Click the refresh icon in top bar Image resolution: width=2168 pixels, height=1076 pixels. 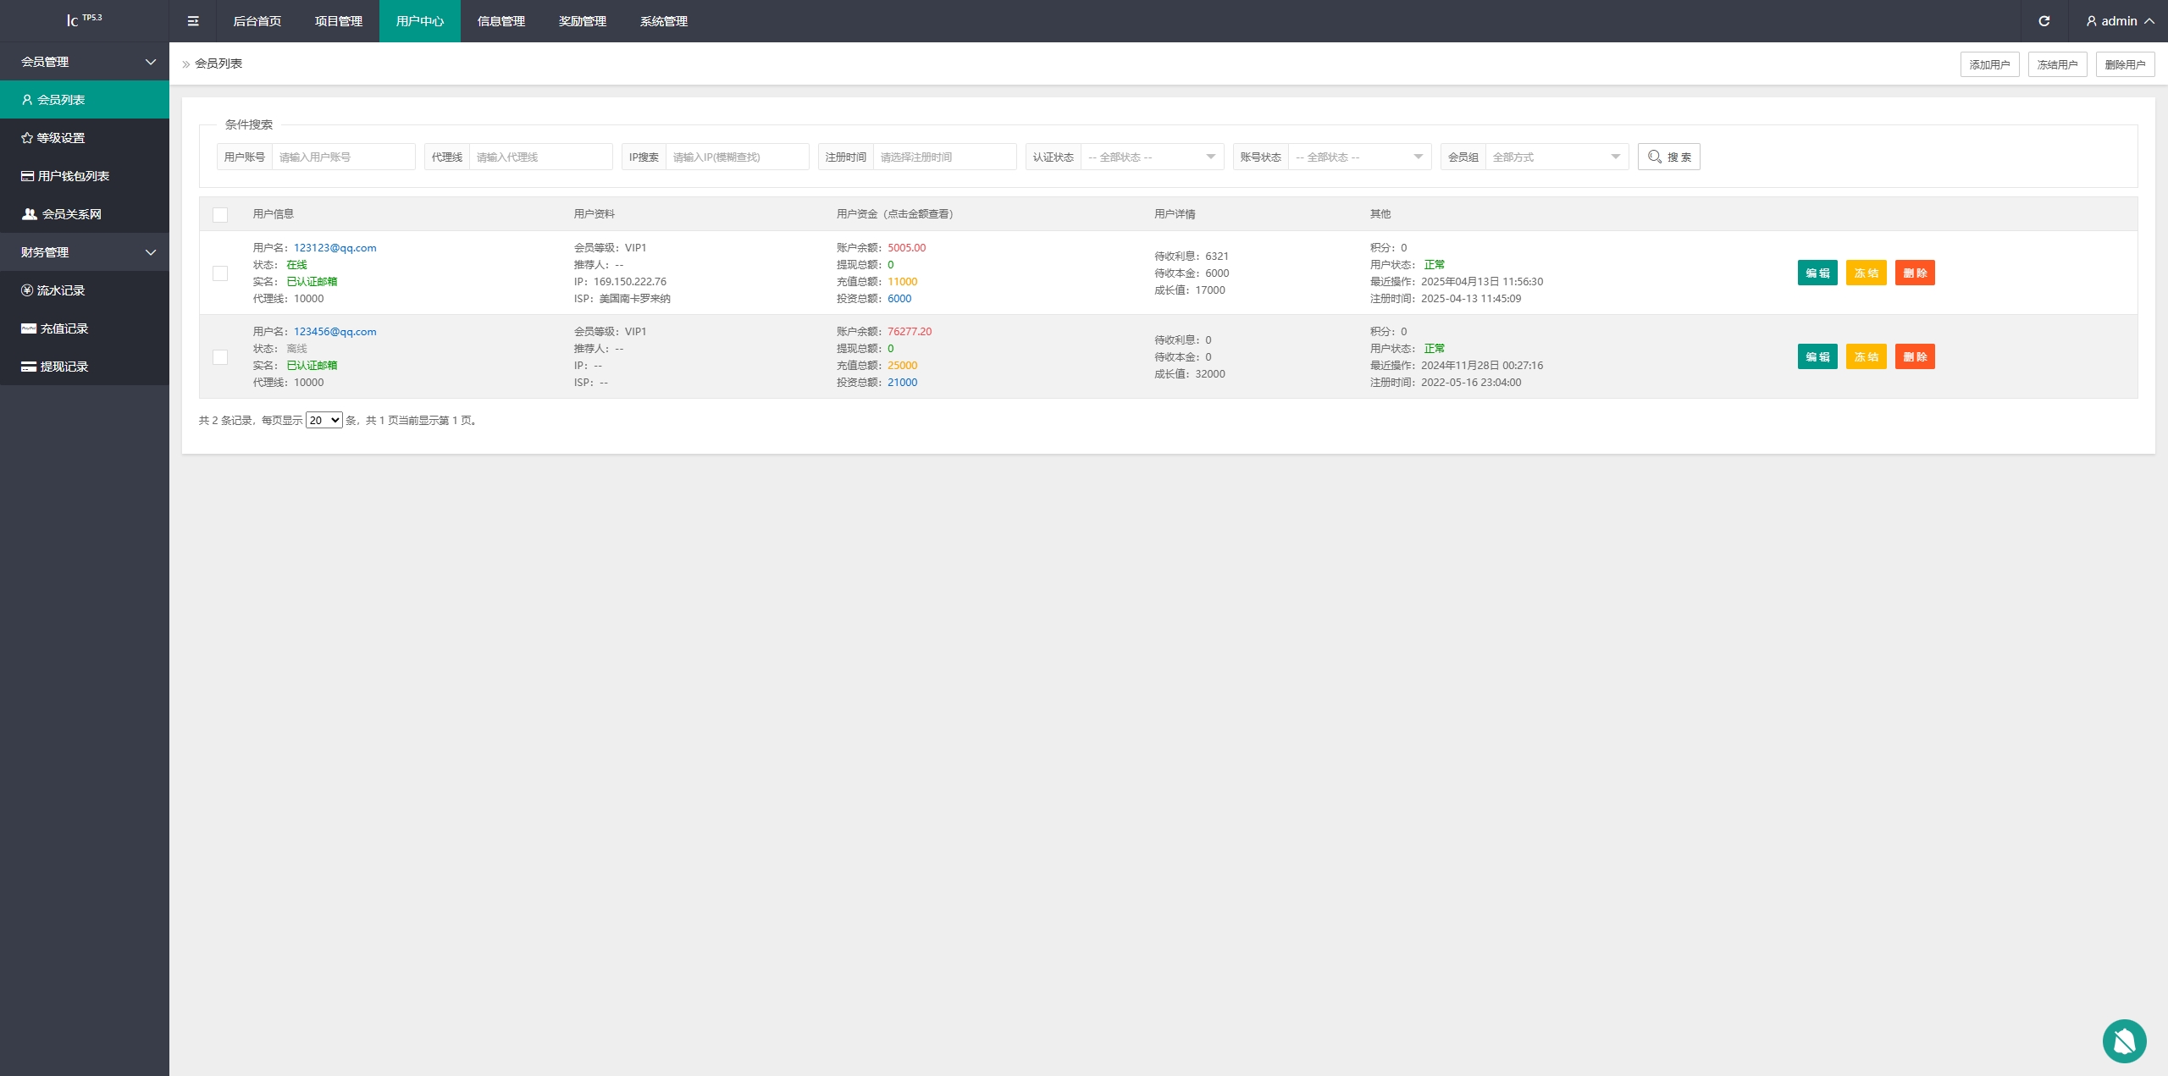(x=2044, y=21)
